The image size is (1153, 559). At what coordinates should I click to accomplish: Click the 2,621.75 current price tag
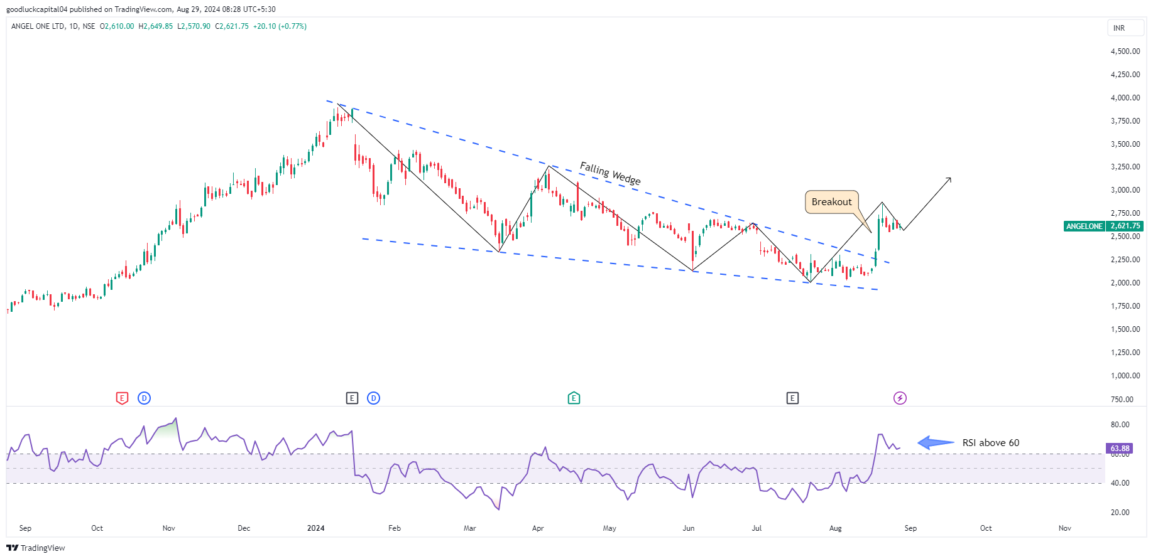pos(1125,226)
